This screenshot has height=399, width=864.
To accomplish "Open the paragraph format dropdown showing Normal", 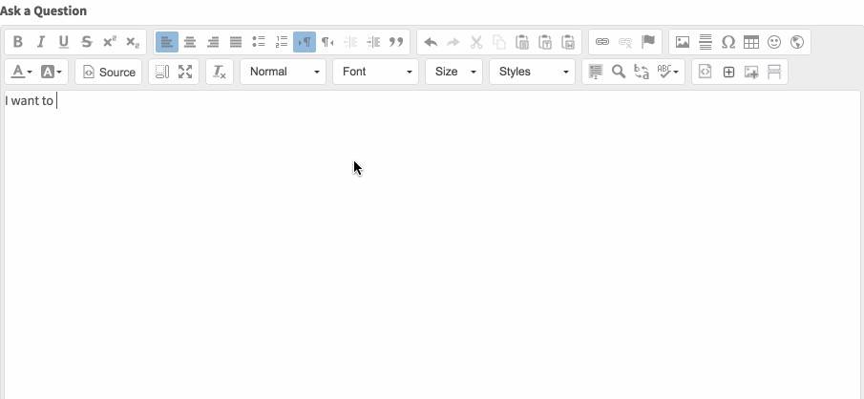I will coord(284,72).
